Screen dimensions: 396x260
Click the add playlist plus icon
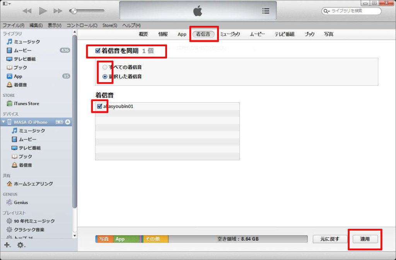pos(7,245)
